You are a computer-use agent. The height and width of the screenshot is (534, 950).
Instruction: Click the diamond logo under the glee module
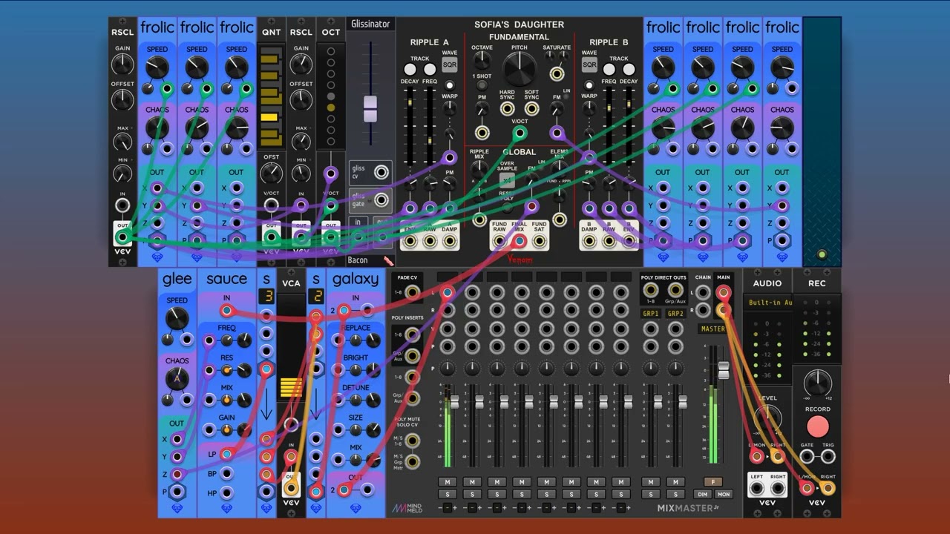[177, 509]
